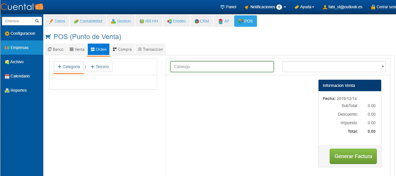
Task: Click the magnifier search icon beside Empresa
Action: [x=37, y=21]
